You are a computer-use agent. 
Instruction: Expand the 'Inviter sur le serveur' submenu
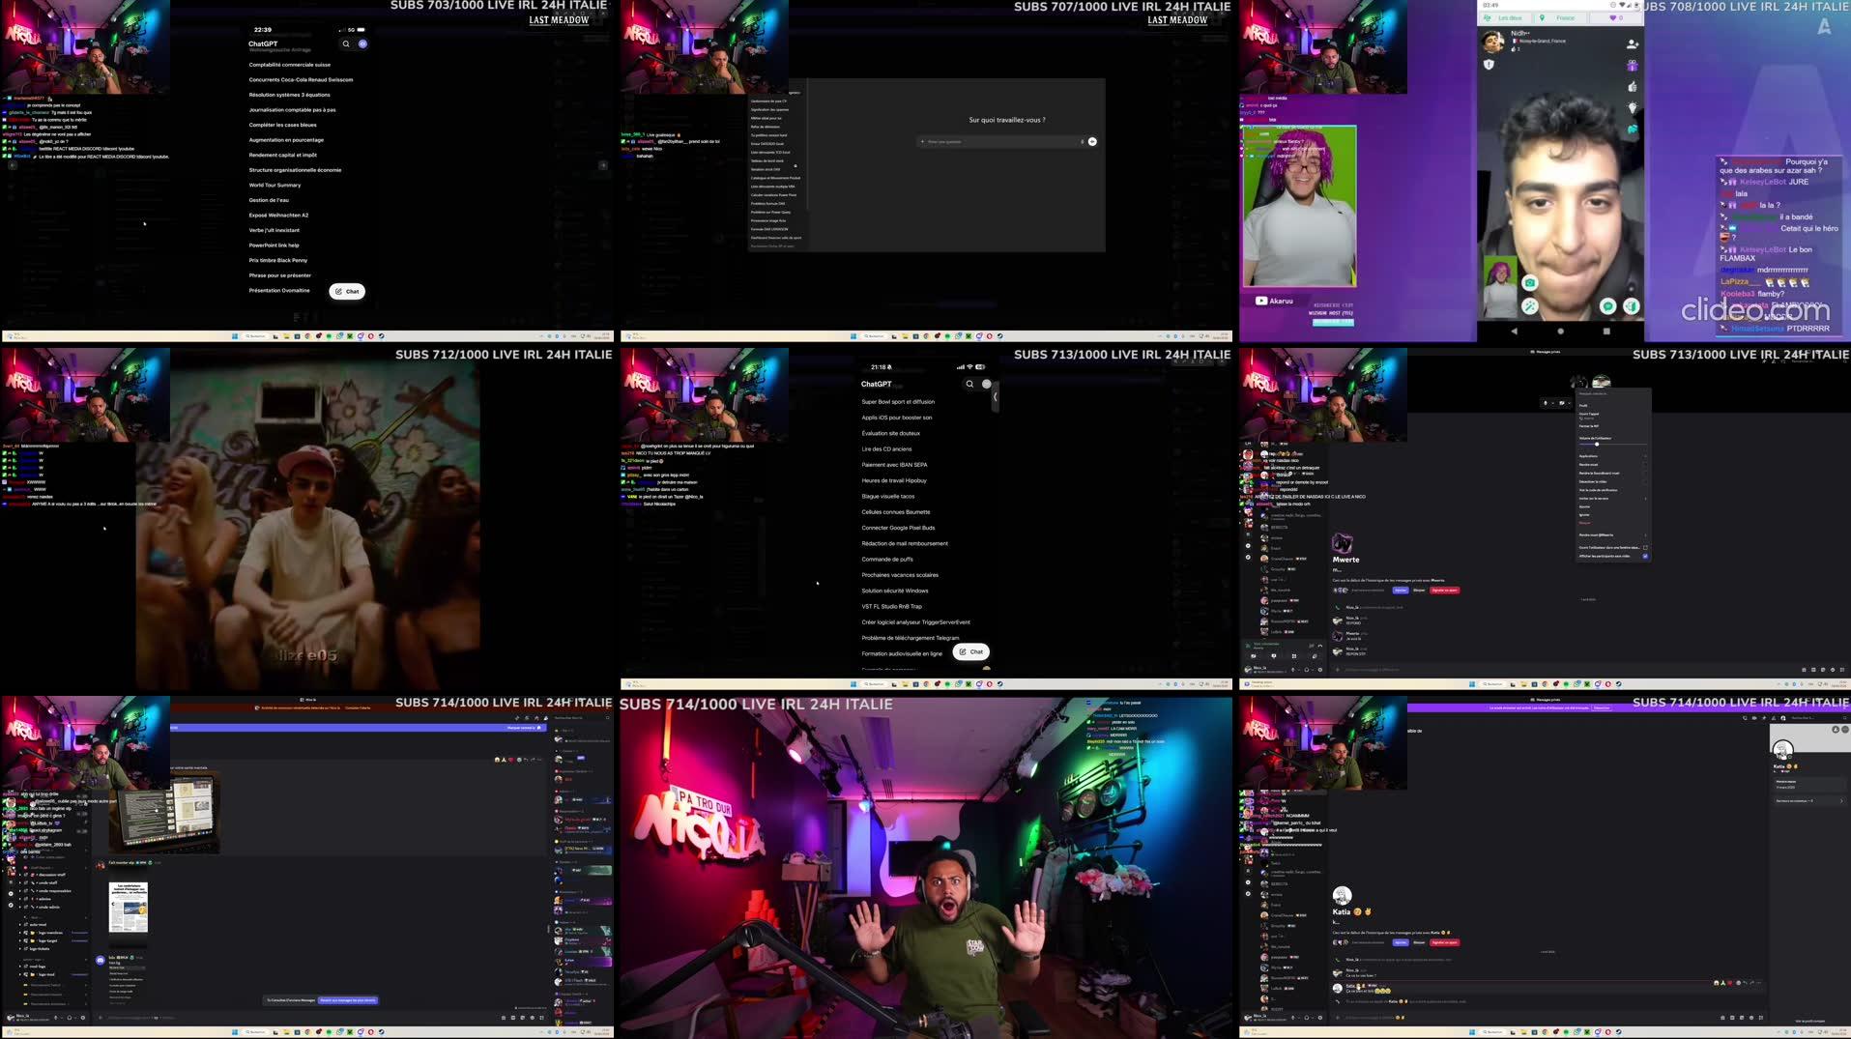(1644, 498)
